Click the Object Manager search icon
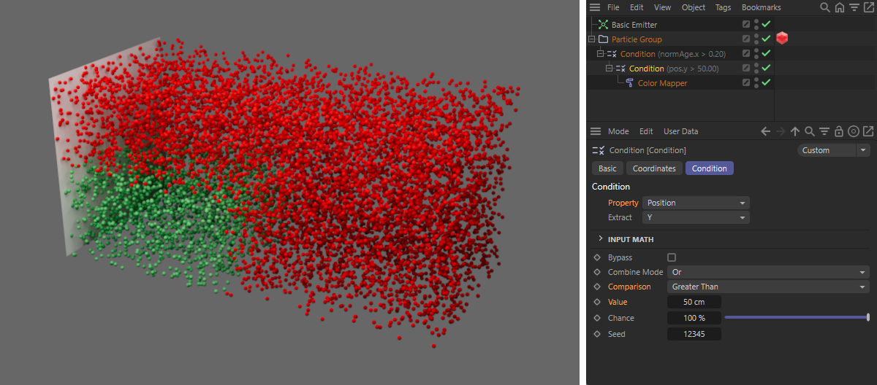 click(x=825, y=7)
